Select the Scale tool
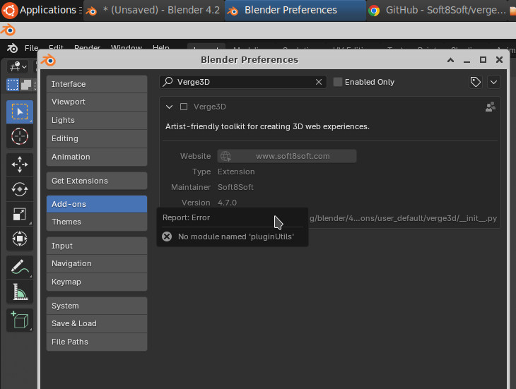The width and height of the screenshot is (516, 389). point(20,214)
